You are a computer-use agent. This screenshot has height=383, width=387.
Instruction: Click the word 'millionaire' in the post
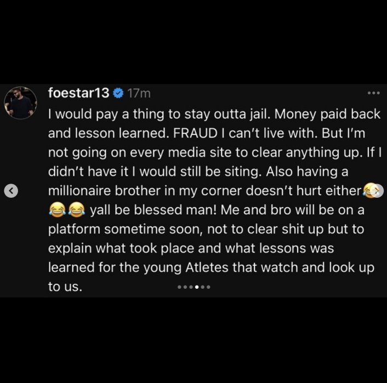pyautogui.click(x=79, y=191)
